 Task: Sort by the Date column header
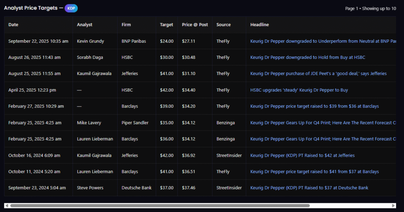pyautogui.click(x=13, y=24)
